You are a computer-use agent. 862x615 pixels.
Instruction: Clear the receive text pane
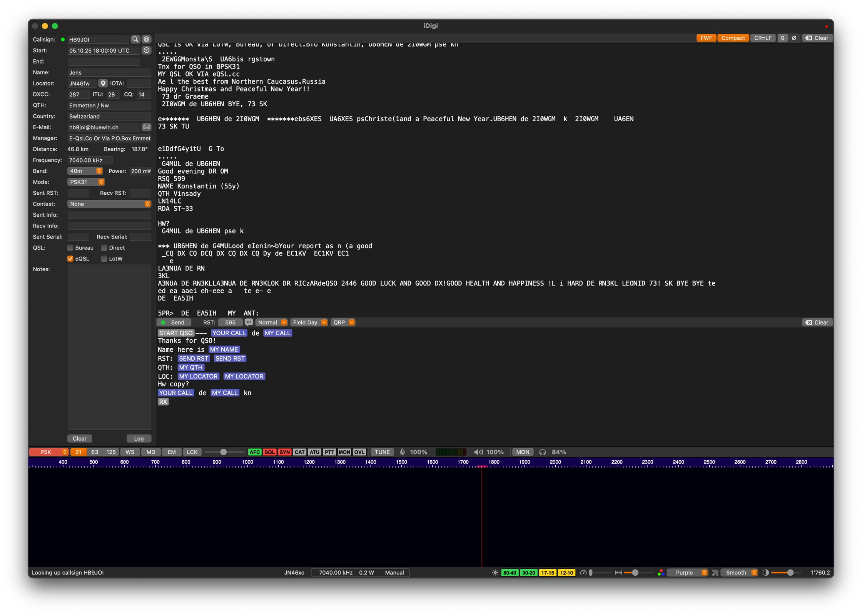[817, 38]
